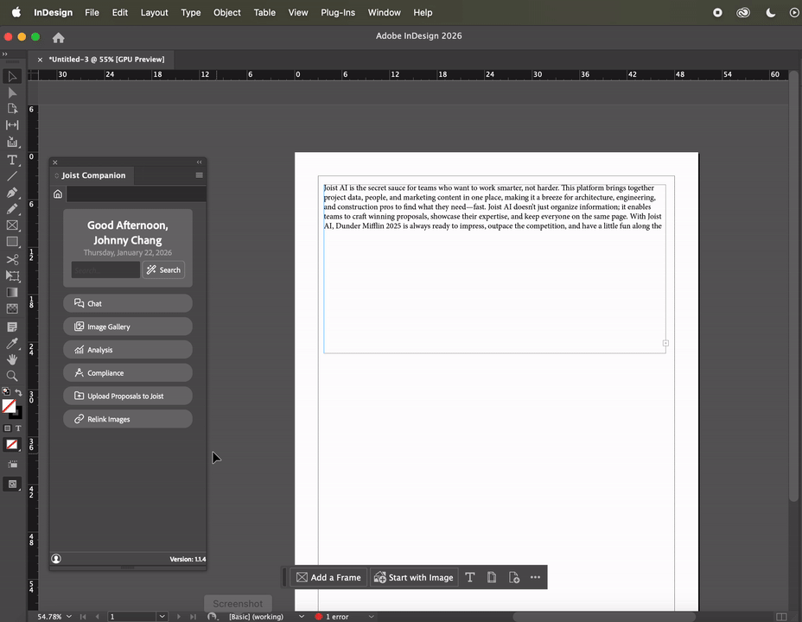Click the add page icon in contextual bar
This screenshot has width=802, height=622.
[x=514, y=577]
